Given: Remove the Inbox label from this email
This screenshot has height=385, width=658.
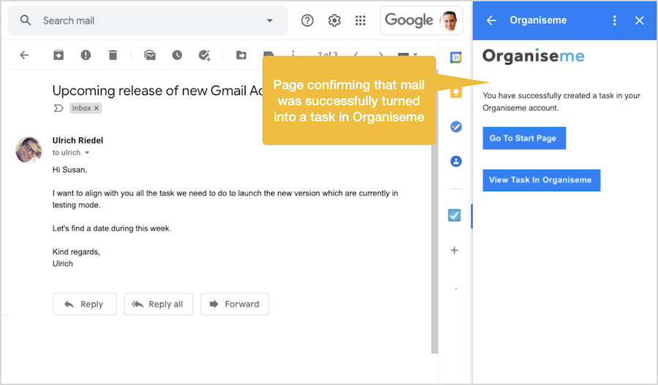Looking at the screenshot, I should [x=97, y=108].
